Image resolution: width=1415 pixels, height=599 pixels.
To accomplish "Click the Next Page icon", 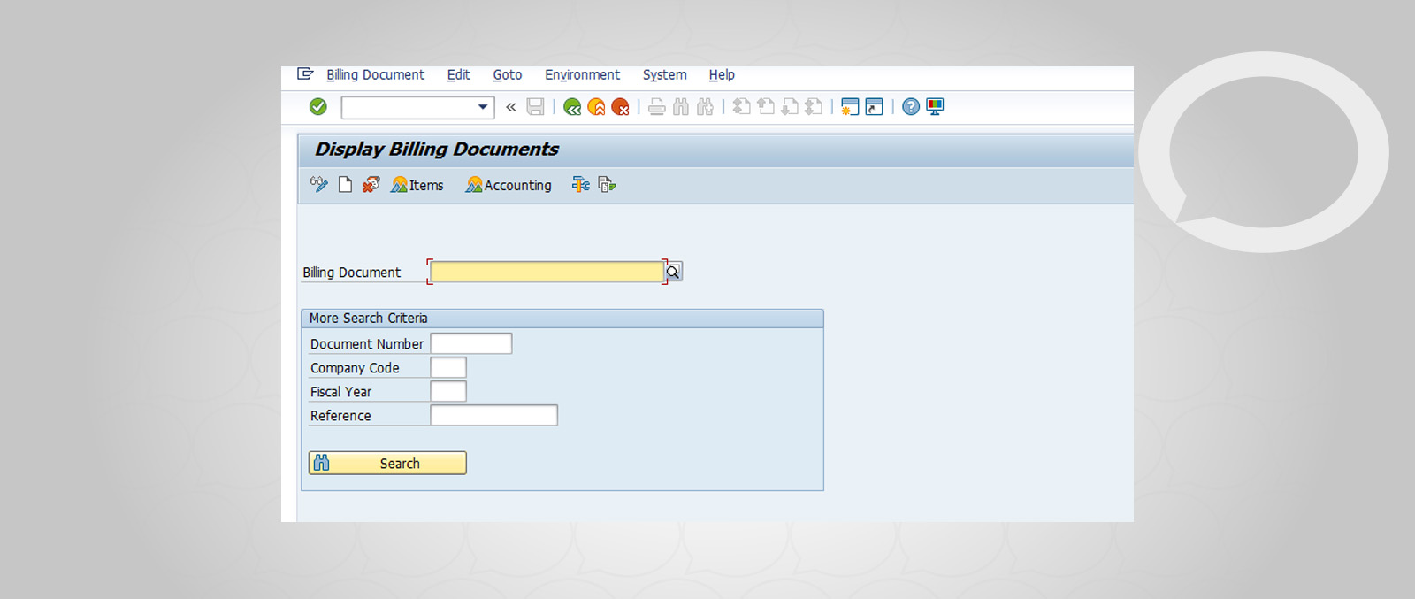I will [x=790, y=107].
